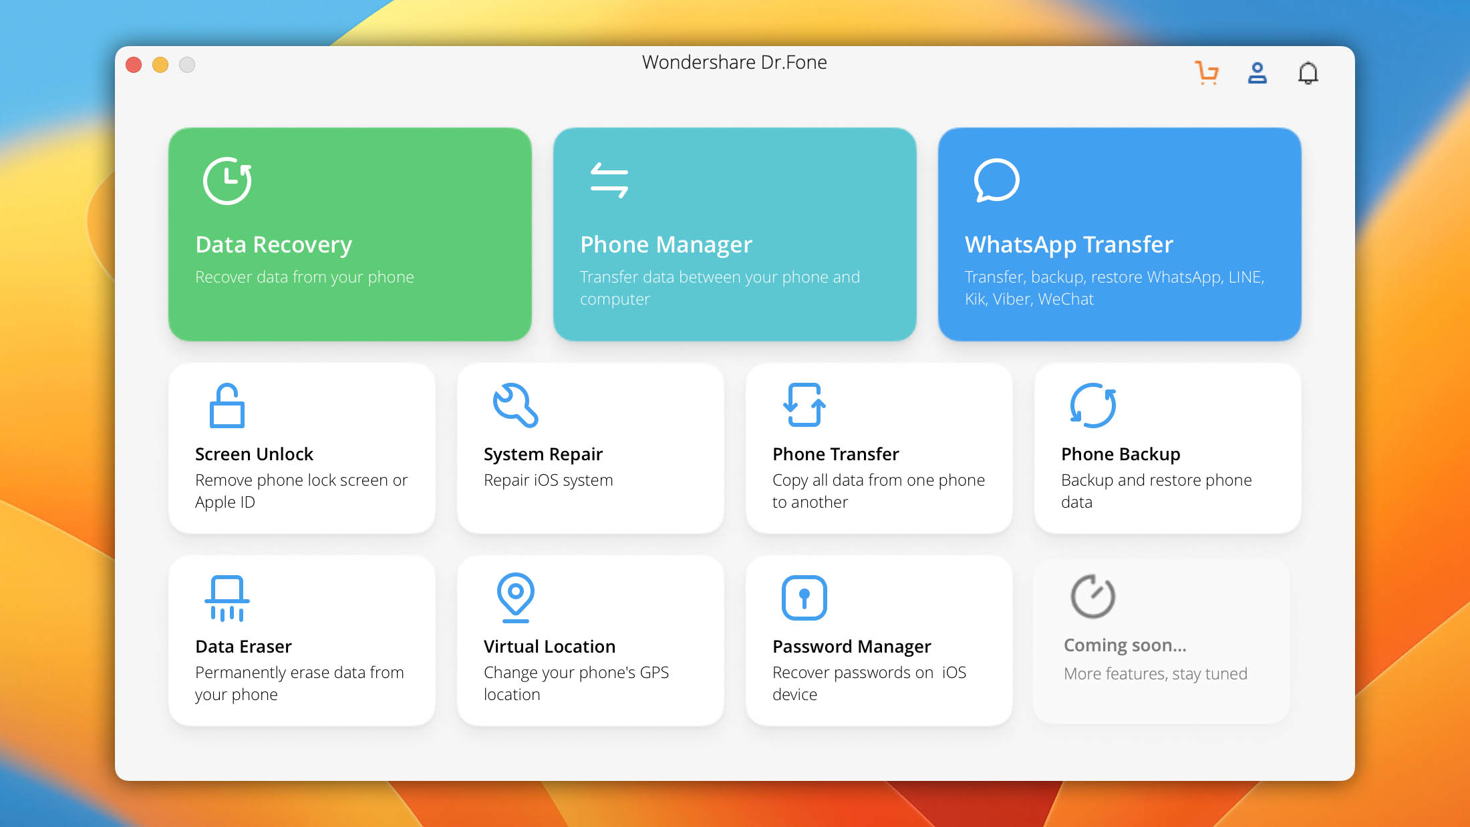Click 'Transfer data between your phone and computer' text

[x=720, y=288]
